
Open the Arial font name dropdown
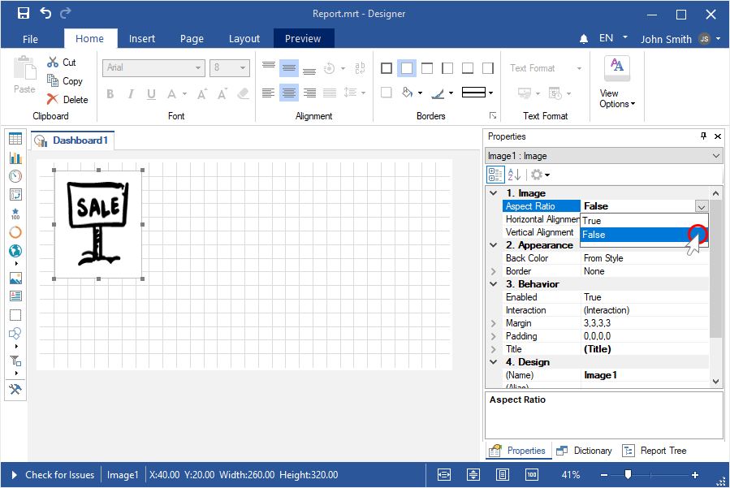[x=153, y=68]
